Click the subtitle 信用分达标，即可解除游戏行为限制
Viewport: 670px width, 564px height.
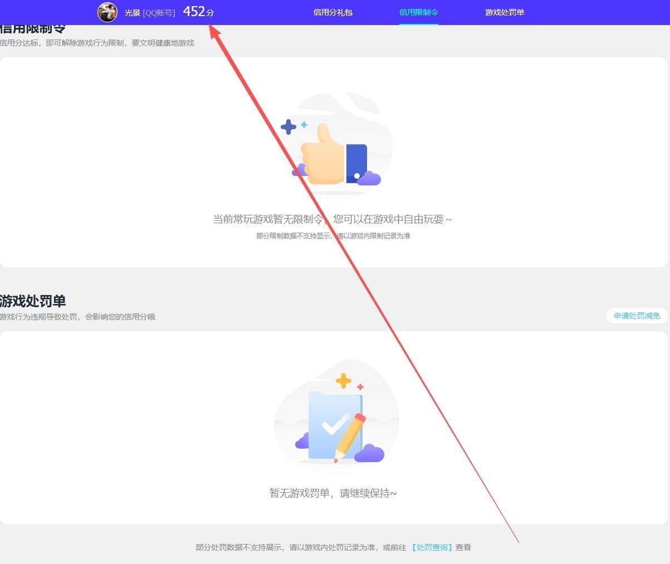click(62, 43)
